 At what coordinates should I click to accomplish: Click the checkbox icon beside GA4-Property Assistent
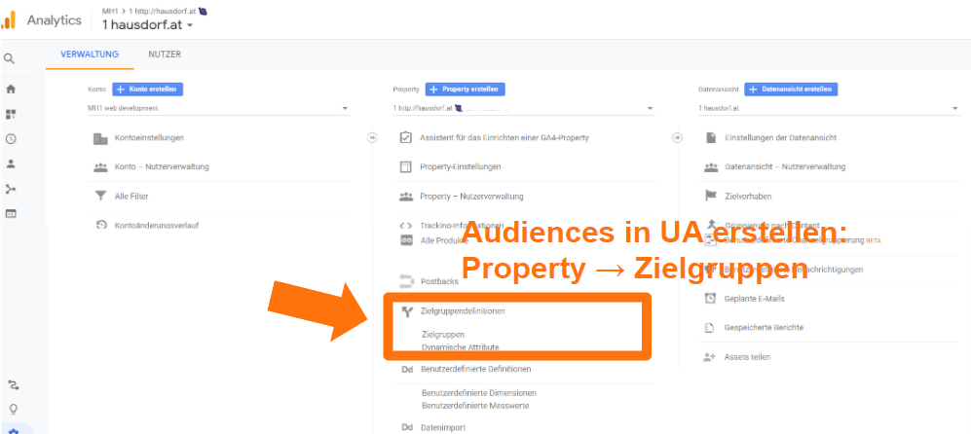pos(406,137)
